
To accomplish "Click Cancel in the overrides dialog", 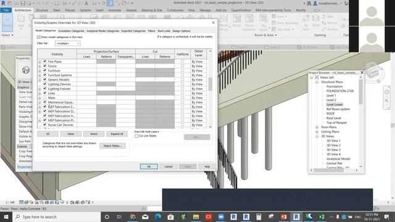I will 168,166.
